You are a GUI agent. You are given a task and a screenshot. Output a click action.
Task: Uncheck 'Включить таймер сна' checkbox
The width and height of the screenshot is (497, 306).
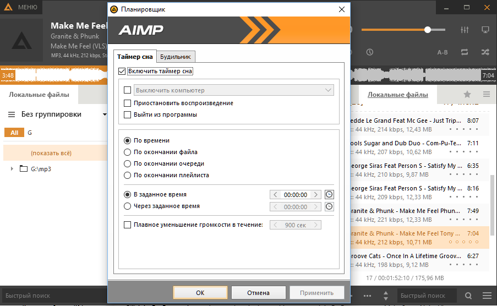(x=122, y=71)
